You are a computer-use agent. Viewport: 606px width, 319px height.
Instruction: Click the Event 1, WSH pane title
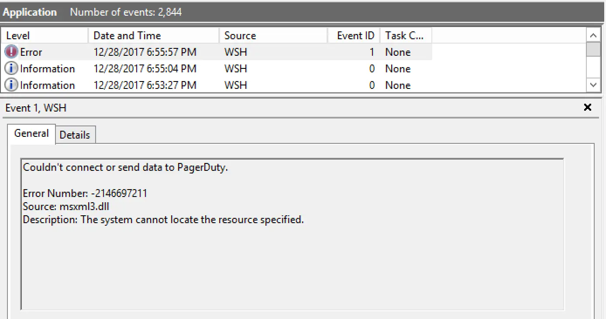point(36,108)
